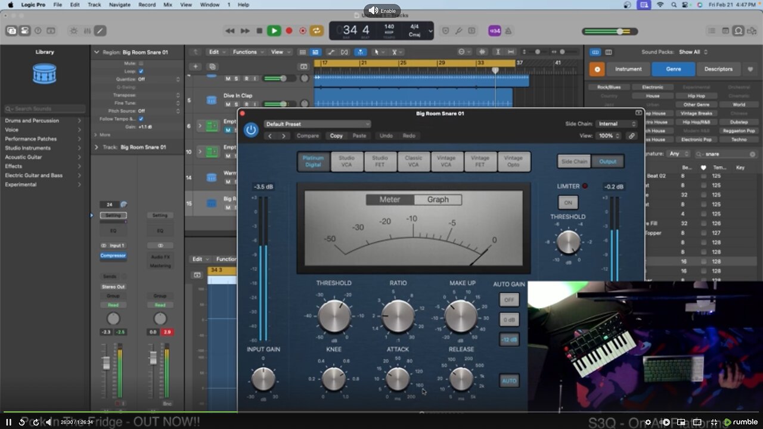Open LCD display mode dropdown arrow
The image size is (763, 429).
click(x=429, y=31)
